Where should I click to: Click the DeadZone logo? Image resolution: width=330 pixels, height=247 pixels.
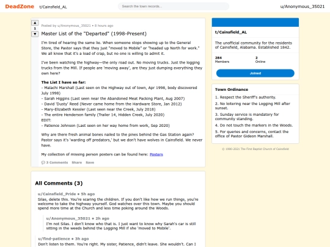point(20,7)
